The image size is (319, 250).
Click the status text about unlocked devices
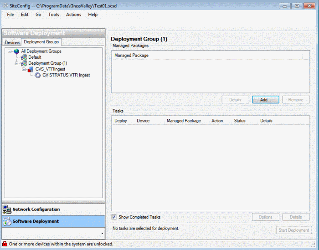point(61,244)
